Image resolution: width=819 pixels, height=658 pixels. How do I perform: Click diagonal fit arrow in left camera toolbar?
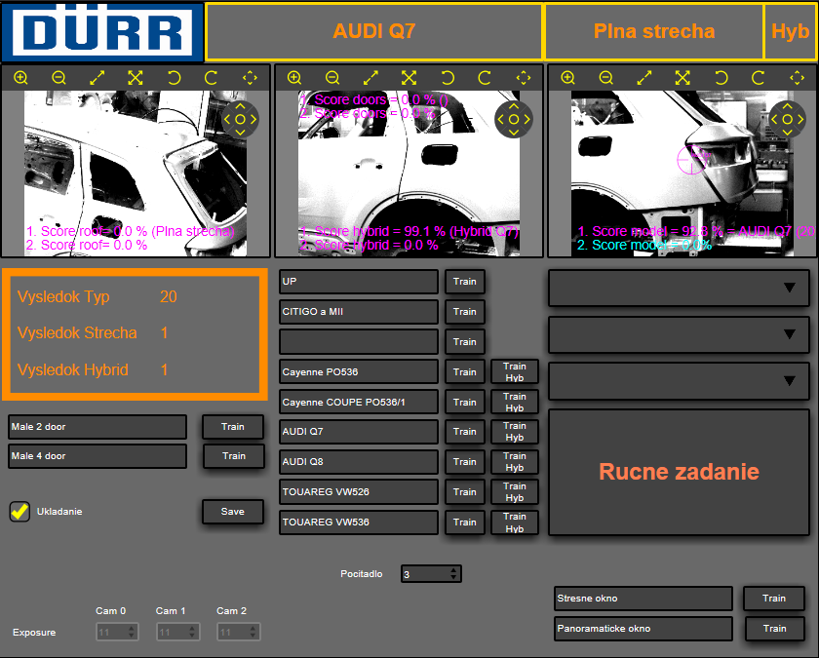coord(97,78)
